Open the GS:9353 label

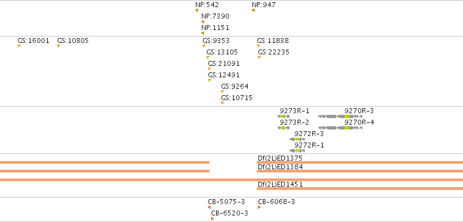point(216,41)
